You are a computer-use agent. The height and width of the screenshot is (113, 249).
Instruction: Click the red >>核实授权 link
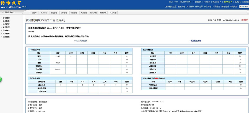[244, 20]
